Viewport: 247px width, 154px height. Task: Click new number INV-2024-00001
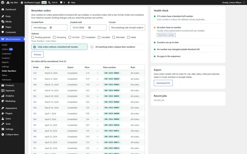click(112, 73)
